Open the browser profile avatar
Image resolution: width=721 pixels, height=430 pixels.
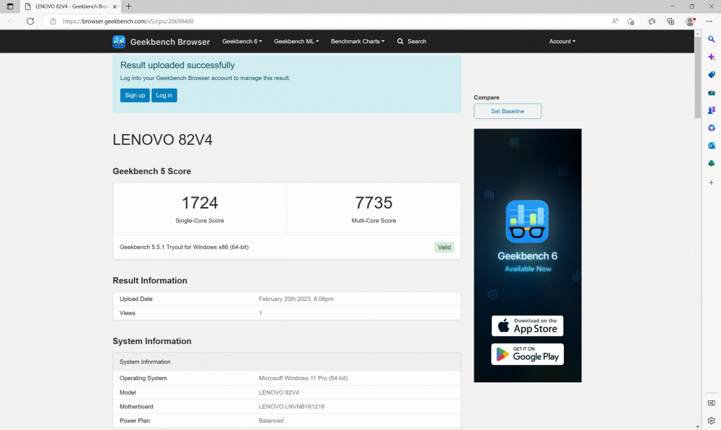point(690,21)
